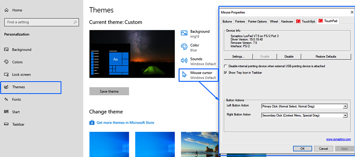The image size is (355, 157).
Task: Click the current theme preview image
Action: click(x=132, y=54)
